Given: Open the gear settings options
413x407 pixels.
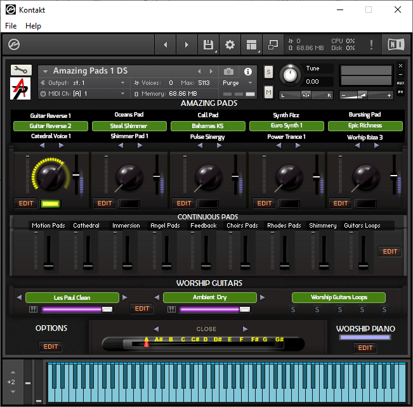Looking at the screenshot, I should (230, 45).
